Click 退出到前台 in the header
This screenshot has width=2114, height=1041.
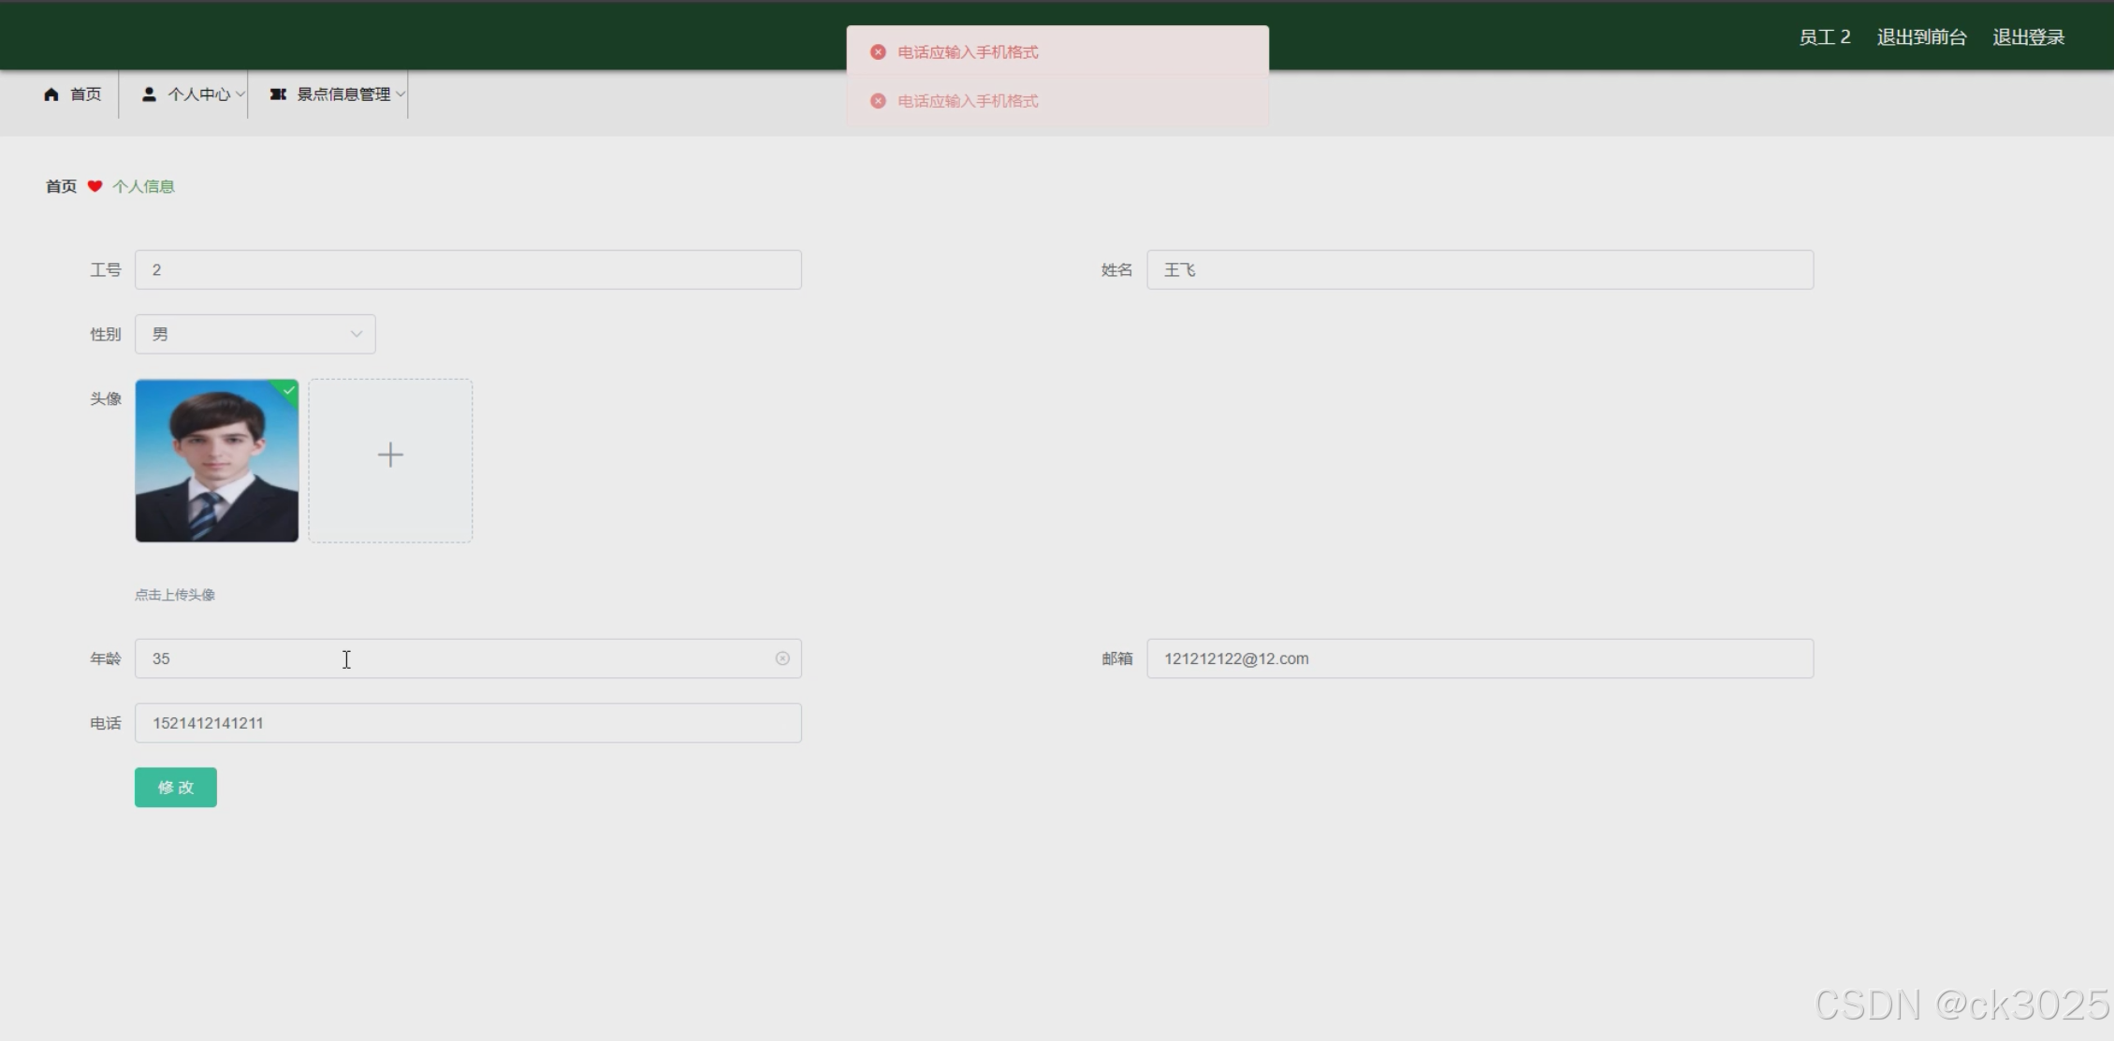1921,37
